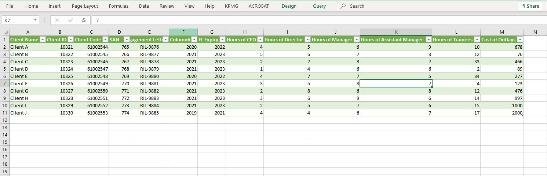Select the Cost of Outlays cell 2000
Image resolution: width=547 pixels, height=176 pixels.
coord(502,113)
